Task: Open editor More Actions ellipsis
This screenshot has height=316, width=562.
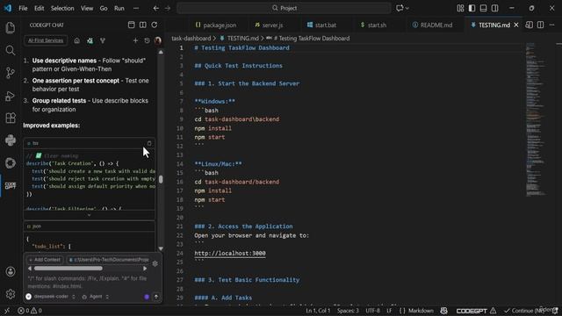Action: pos(552,25)
